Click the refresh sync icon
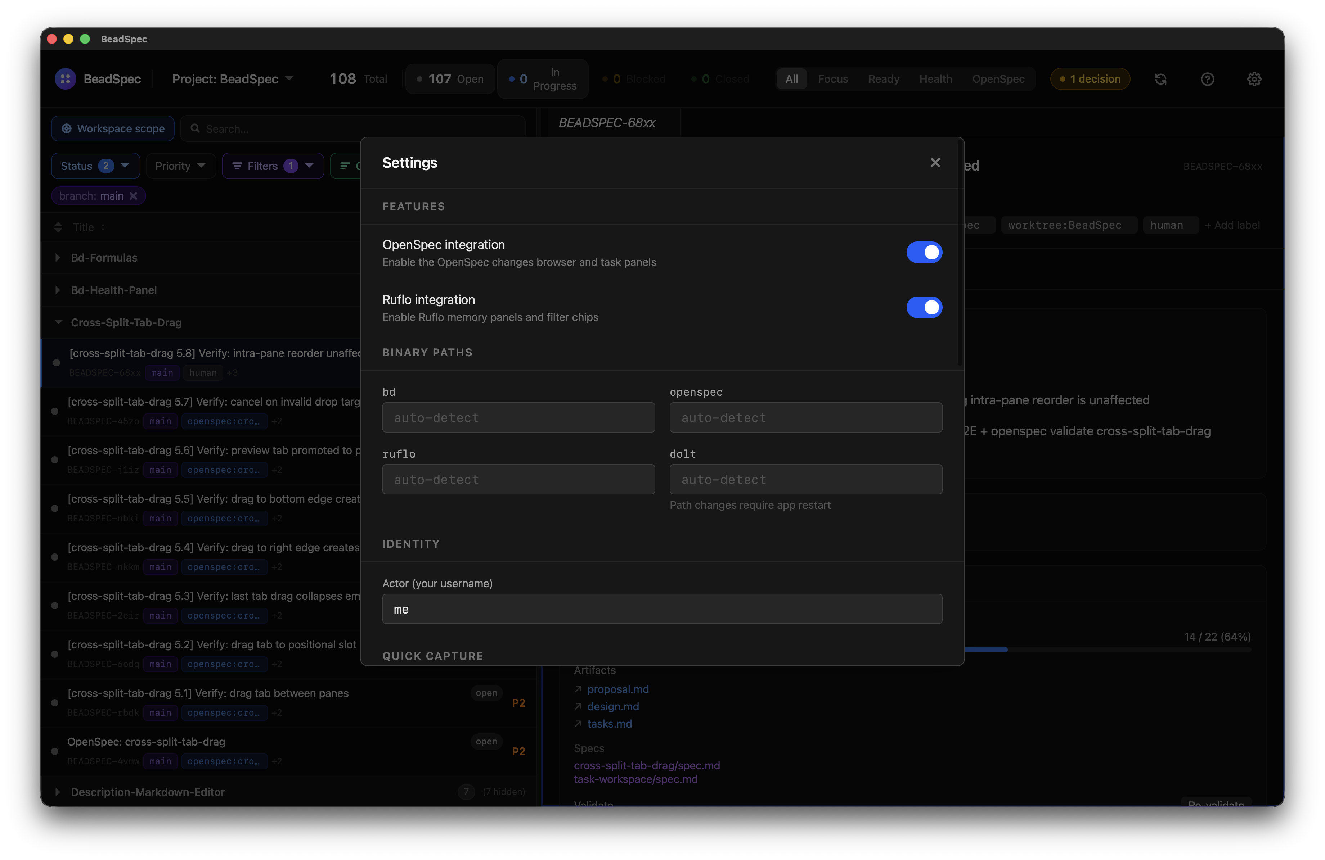Image resolution: width=1325 pixels, height=860 pixels. click(x=1160, y=79)
